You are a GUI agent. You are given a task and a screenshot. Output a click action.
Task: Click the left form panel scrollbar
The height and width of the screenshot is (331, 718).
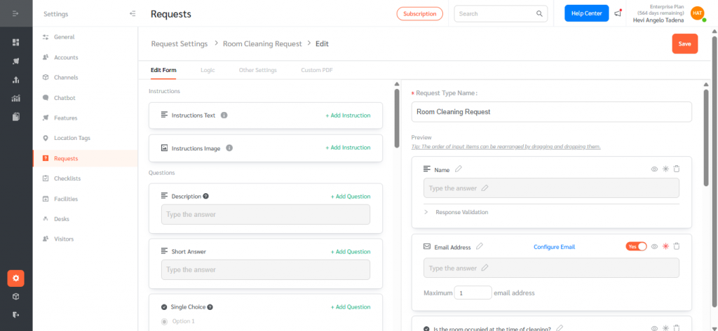pos(397,119)
